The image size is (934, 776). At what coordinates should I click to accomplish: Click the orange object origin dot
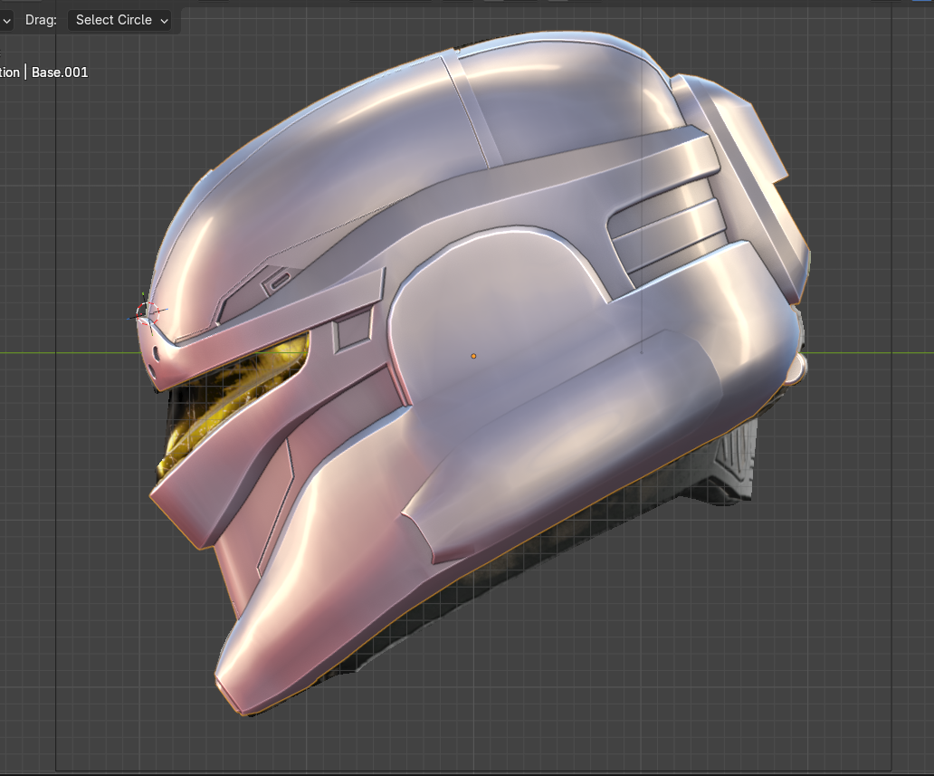473,356
